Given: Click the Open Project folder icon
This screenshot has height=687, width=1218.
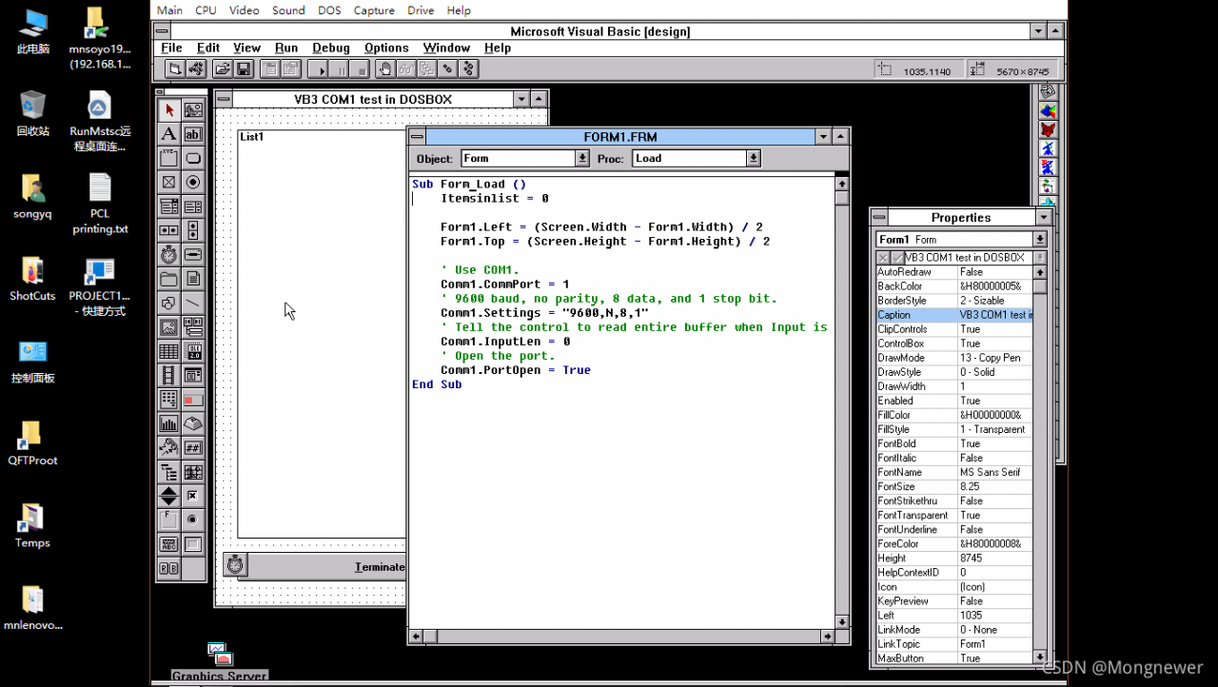Looking at the screenshot, I should click(222, 69).
